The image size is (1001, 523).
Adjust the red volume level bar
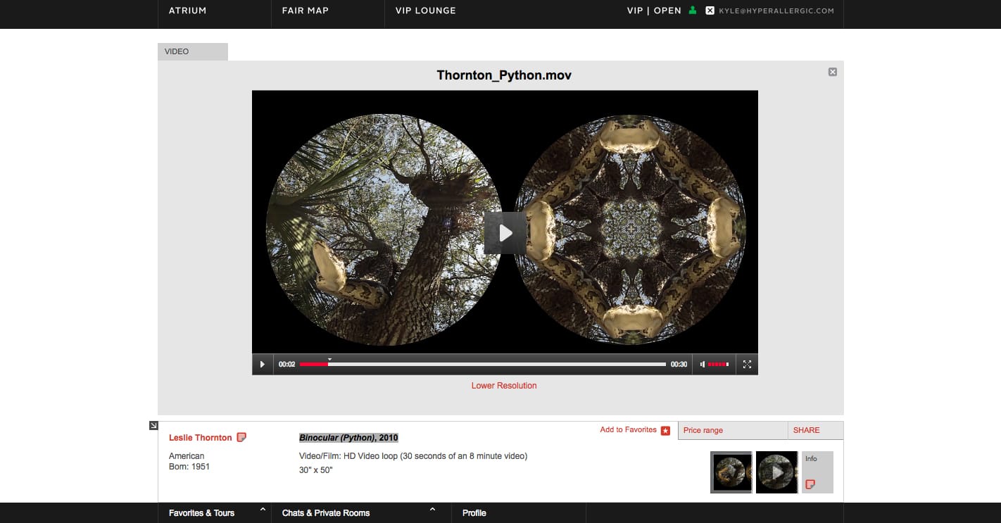(718, 365)
